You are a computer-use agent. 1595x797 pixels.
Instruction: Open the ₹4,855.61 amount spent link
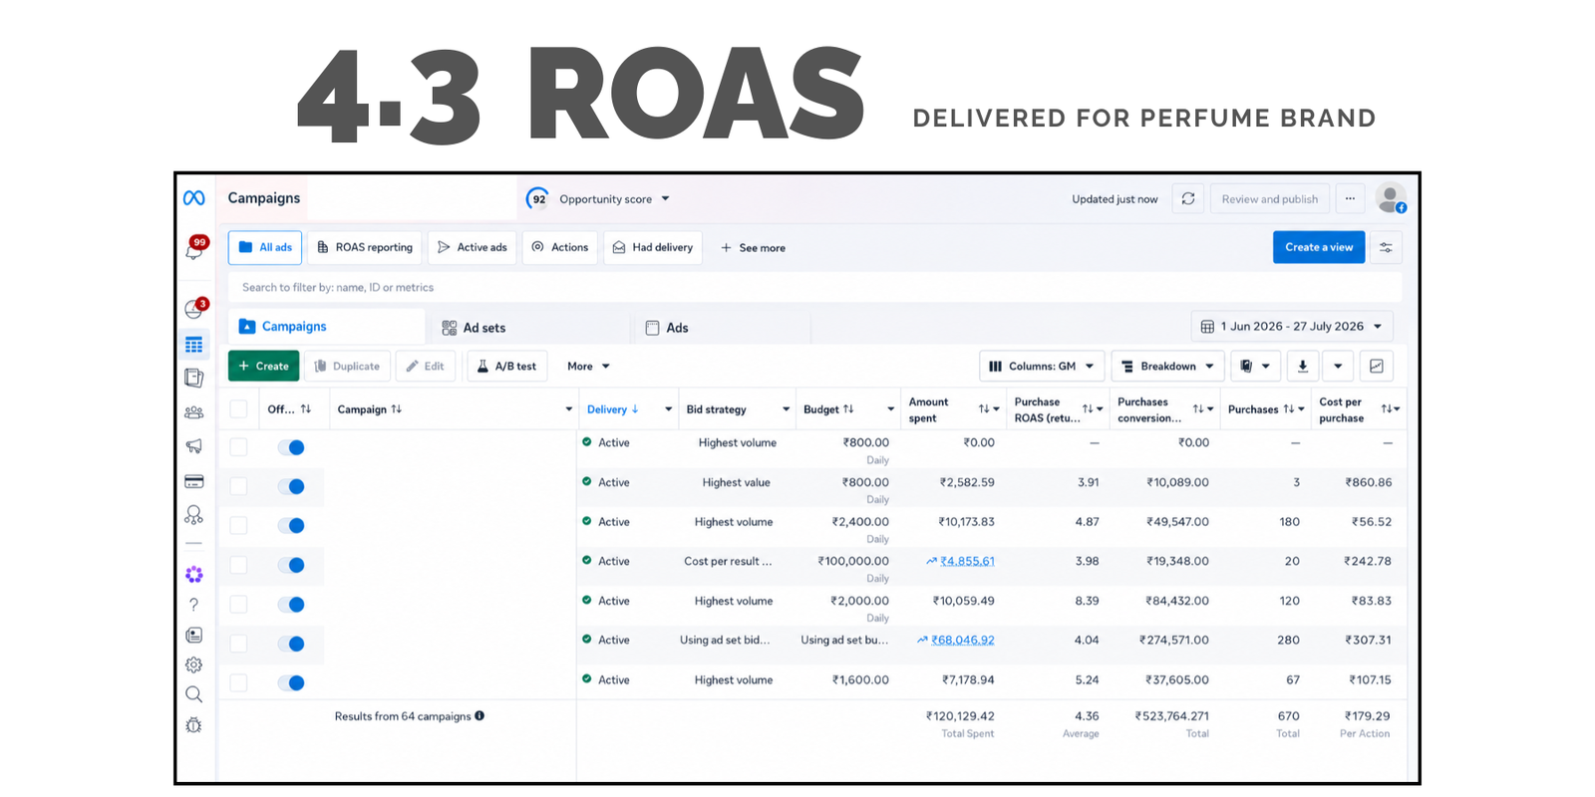pyautogui.click(x=967, y=561)
